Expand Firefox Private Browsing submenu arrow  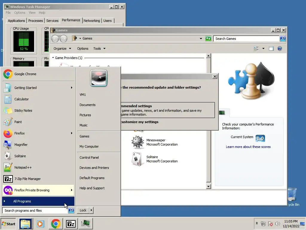pos(72,190)
